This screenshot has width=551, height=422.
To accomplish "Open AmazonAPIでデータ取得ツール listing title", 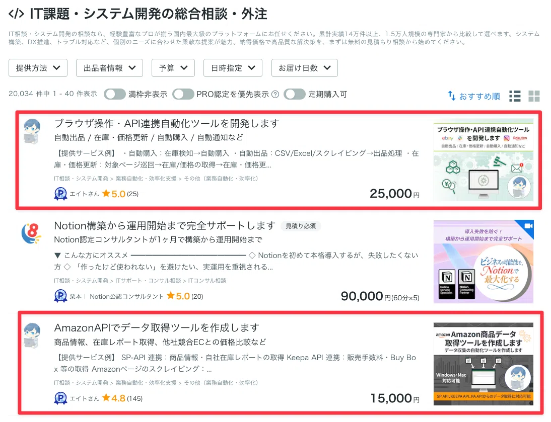I will coord(157,327).
